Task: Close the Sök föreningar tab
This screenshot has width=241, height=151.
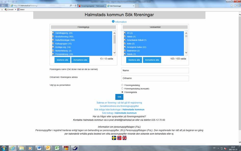Action: click(134, 6)
